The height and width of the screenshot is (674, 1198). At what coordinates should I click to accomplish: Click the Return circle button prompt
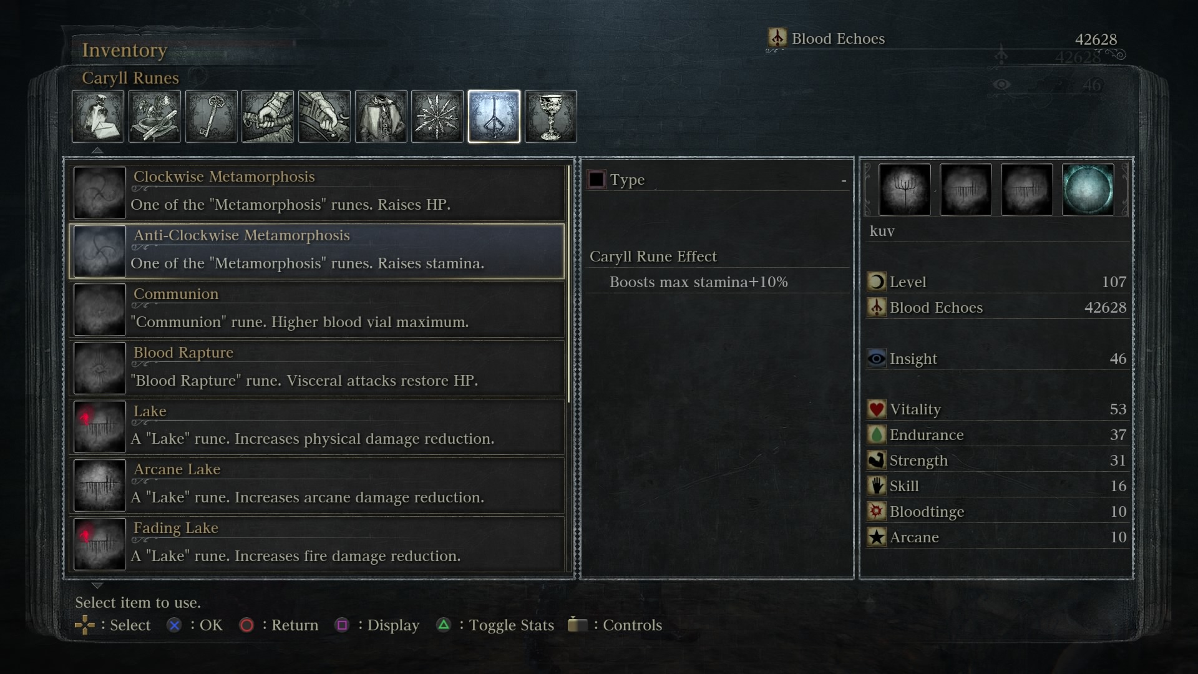pos(246,625)
